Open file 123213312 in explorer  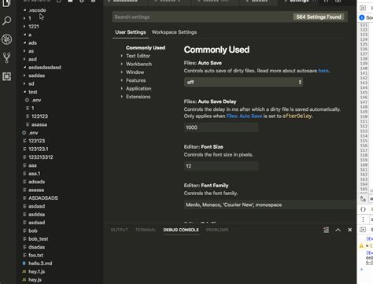point(41,157)
